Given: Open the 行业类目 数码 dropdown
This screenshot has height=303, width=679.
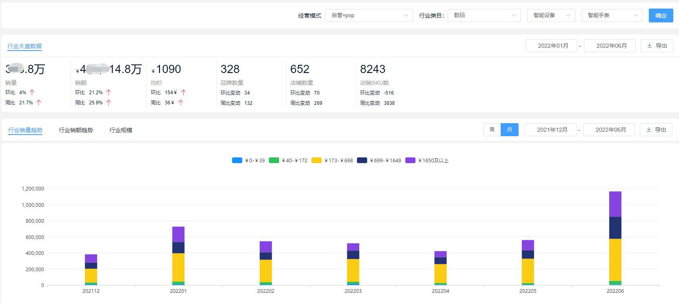Looking at the screenshot, I should 484,15.
